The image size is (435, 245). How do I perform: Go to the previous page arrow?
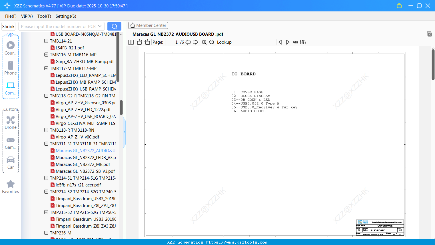coord(188,42)
